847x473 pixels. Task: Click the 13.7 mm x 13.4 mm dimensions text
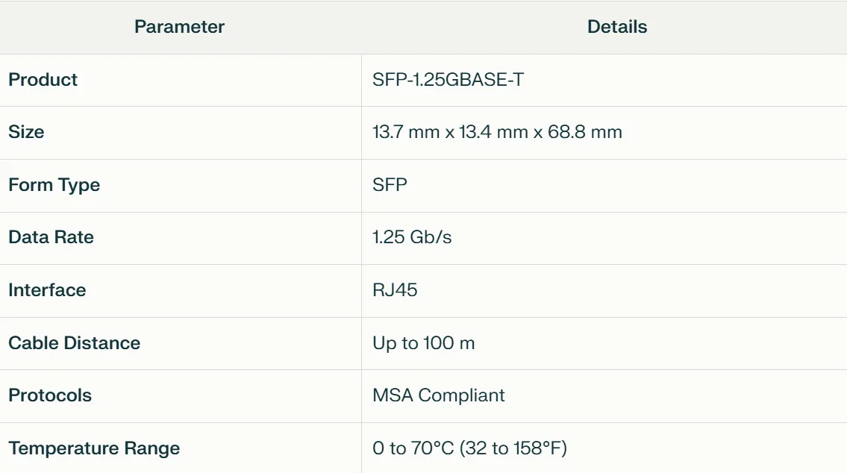tap(450, 132)
